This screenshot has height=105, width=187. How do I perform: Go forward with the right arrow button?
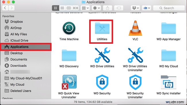12,8
